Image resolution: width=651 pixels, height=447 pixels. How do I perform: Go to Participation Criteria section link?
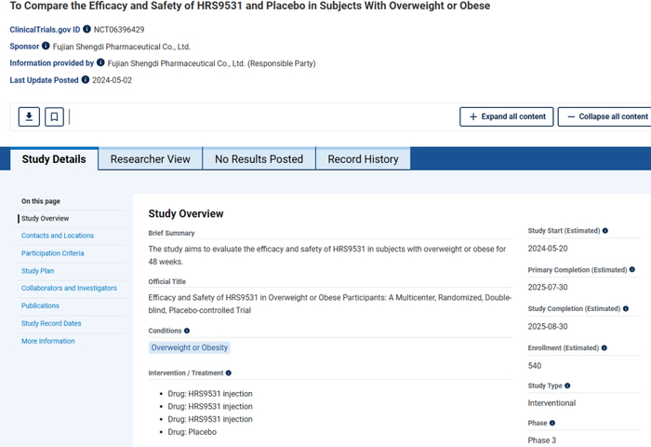pos(53,253)
